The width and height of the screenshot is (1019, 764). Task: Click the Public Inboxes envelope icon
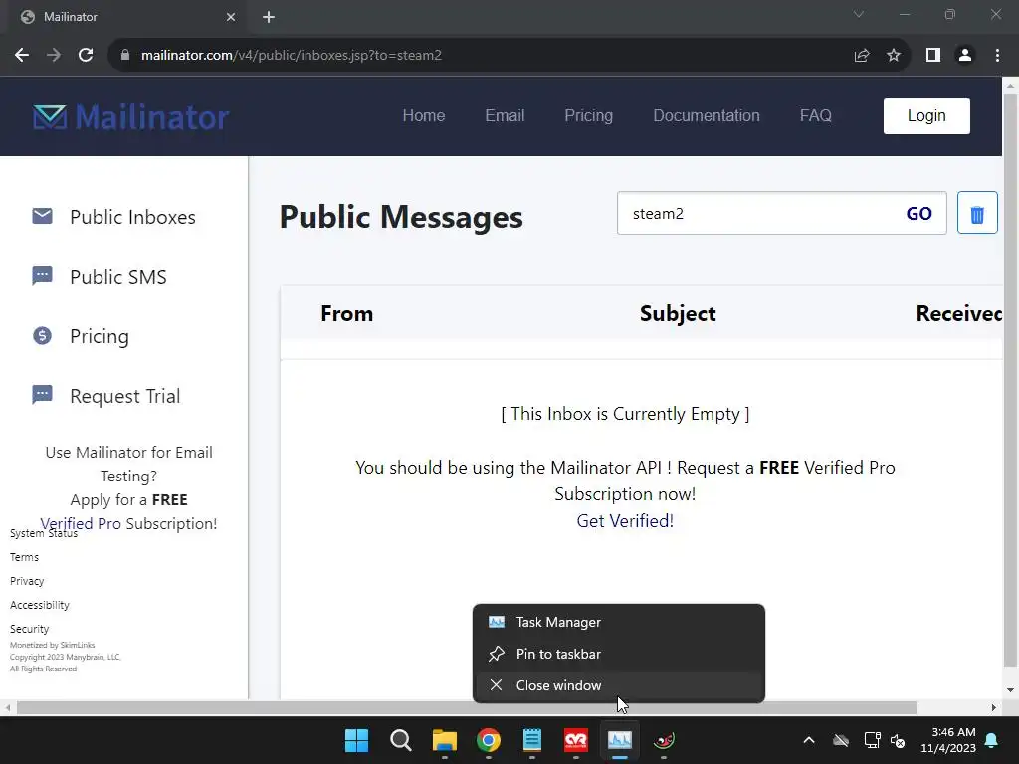[x=42, y=216]
